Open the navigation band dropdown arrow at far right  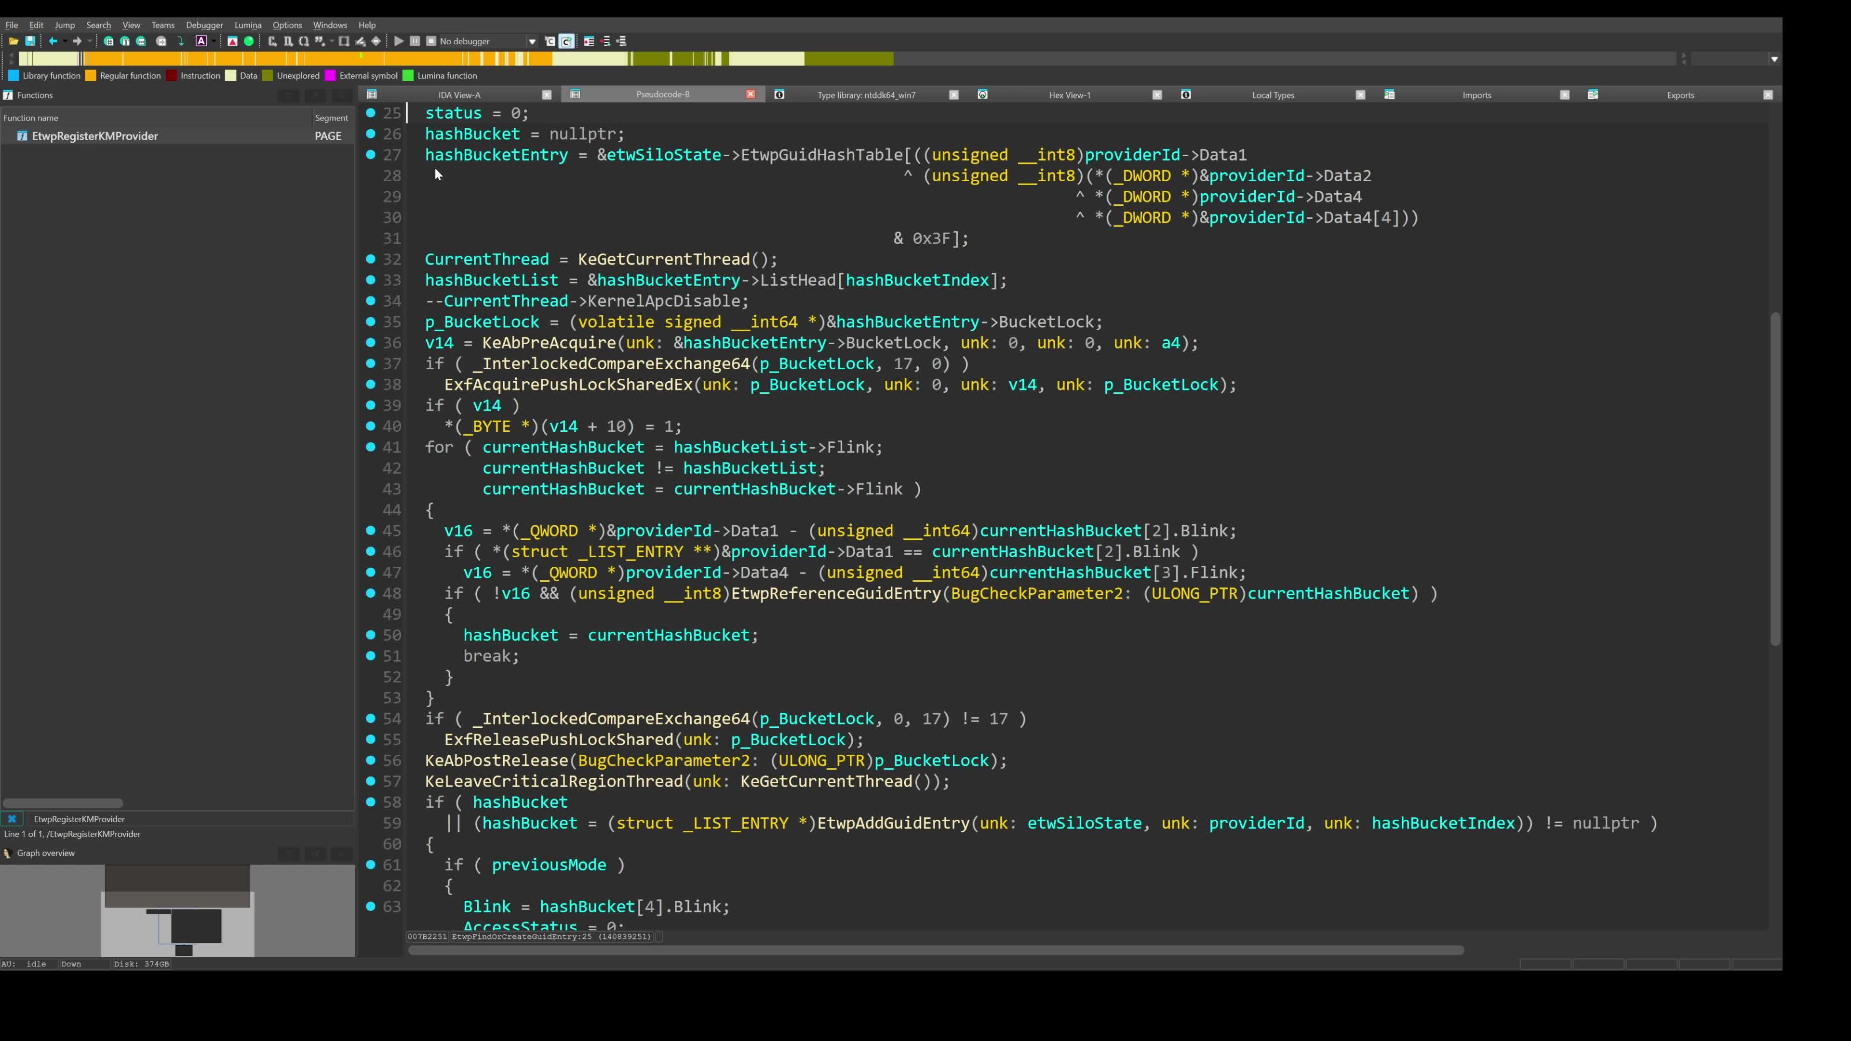pos(1774,59)
